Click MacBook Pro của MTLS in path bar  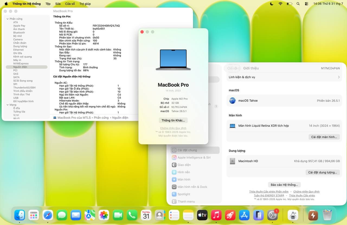72,118
